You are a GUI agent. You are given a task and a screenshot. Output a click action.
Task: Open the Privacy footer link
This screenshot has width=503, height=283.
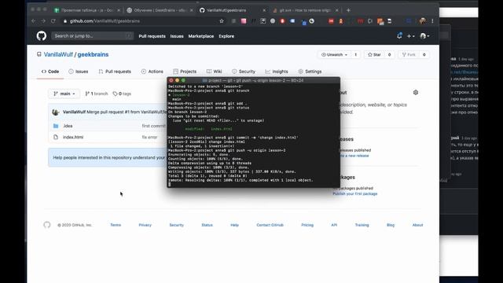pos(145,225)
